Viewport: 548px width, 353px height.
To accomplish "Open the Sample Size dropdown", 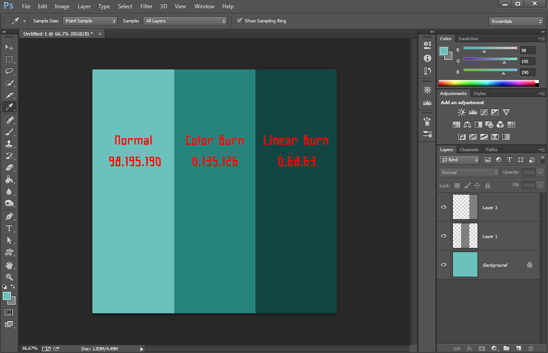I will 90,21.
